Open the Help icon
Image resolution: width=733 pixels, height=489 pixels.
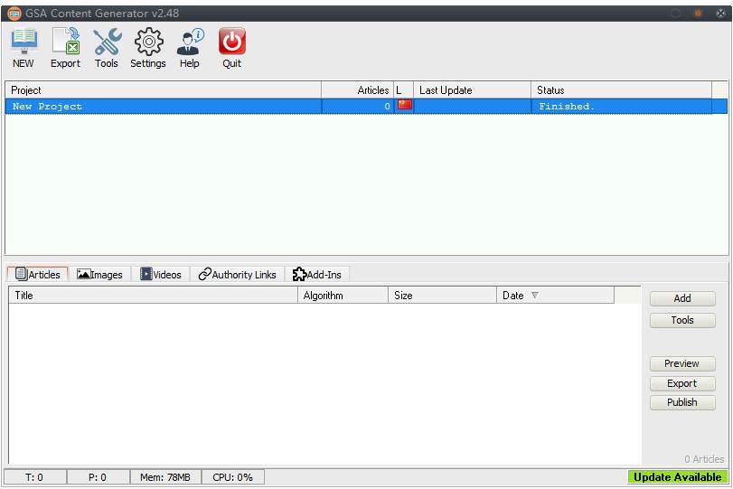coord(190,48)
